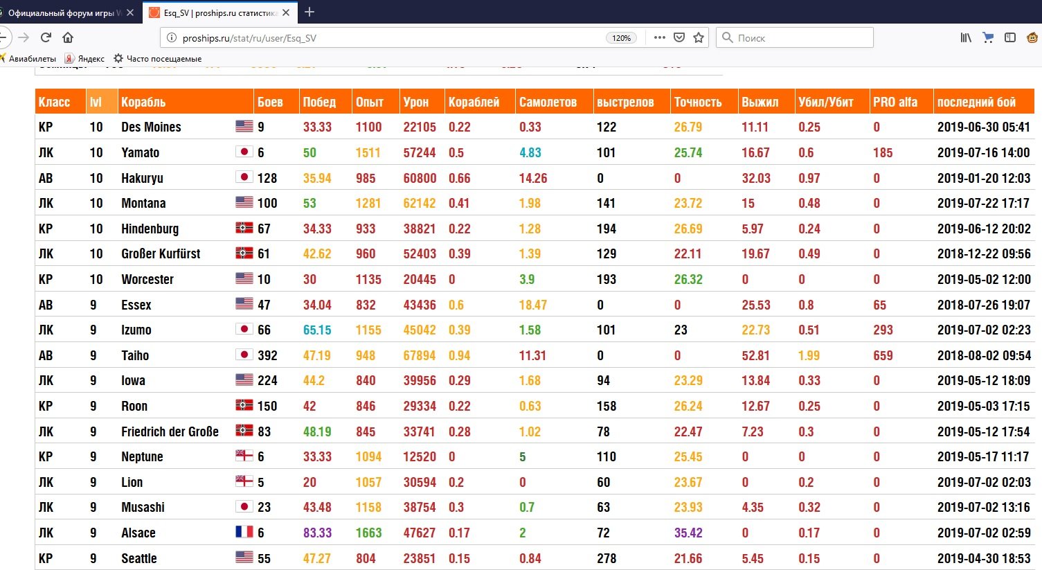Open the library icon in the toolbar
Viewport: 1042px width, 570px height.
966,37
